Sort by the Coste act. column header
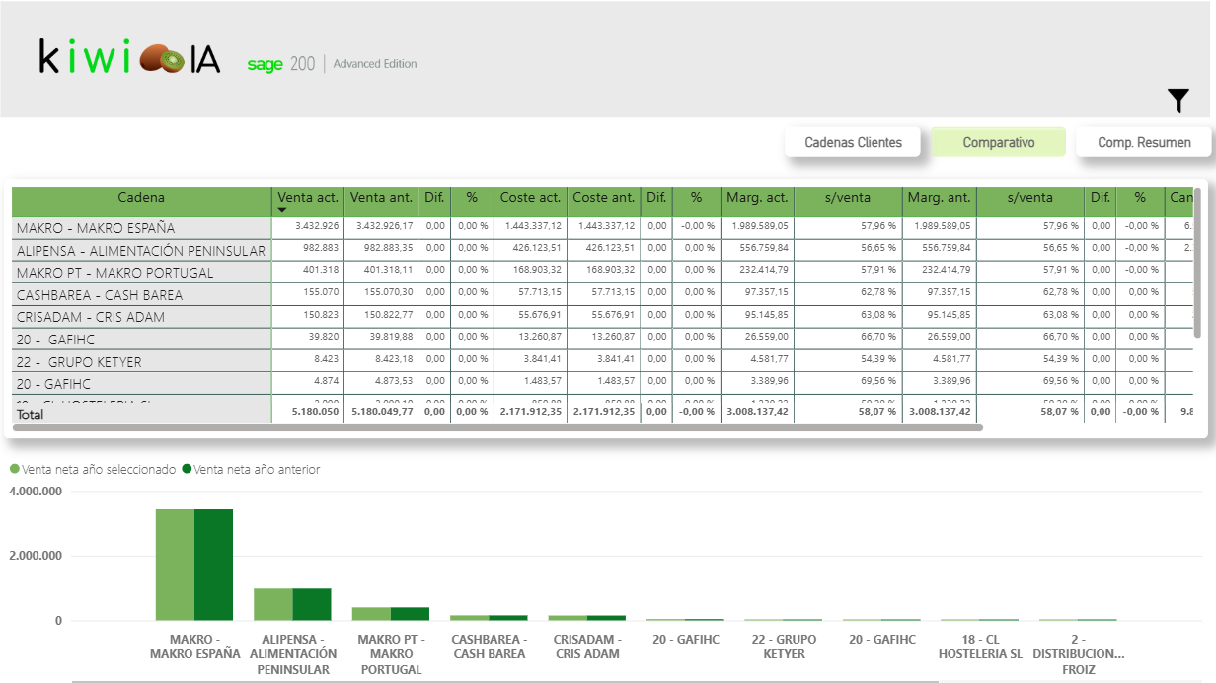 coord(530,197)
